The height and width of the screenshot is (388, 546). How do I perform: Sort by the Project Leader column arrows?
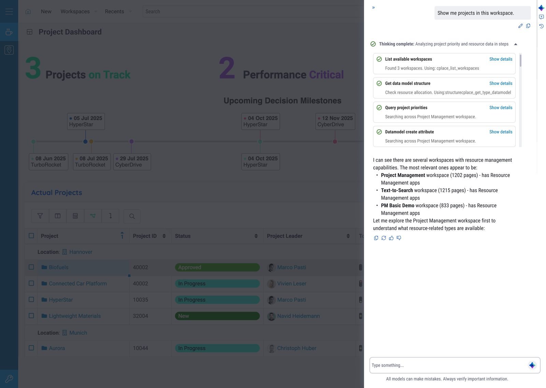click(x=348, y=236)
